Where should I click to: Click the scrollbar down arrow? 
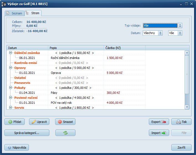[x=187, y=107]
